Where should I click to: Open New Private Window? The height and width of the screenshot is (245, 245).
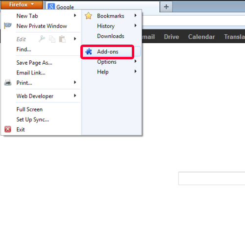coord(42,26)
